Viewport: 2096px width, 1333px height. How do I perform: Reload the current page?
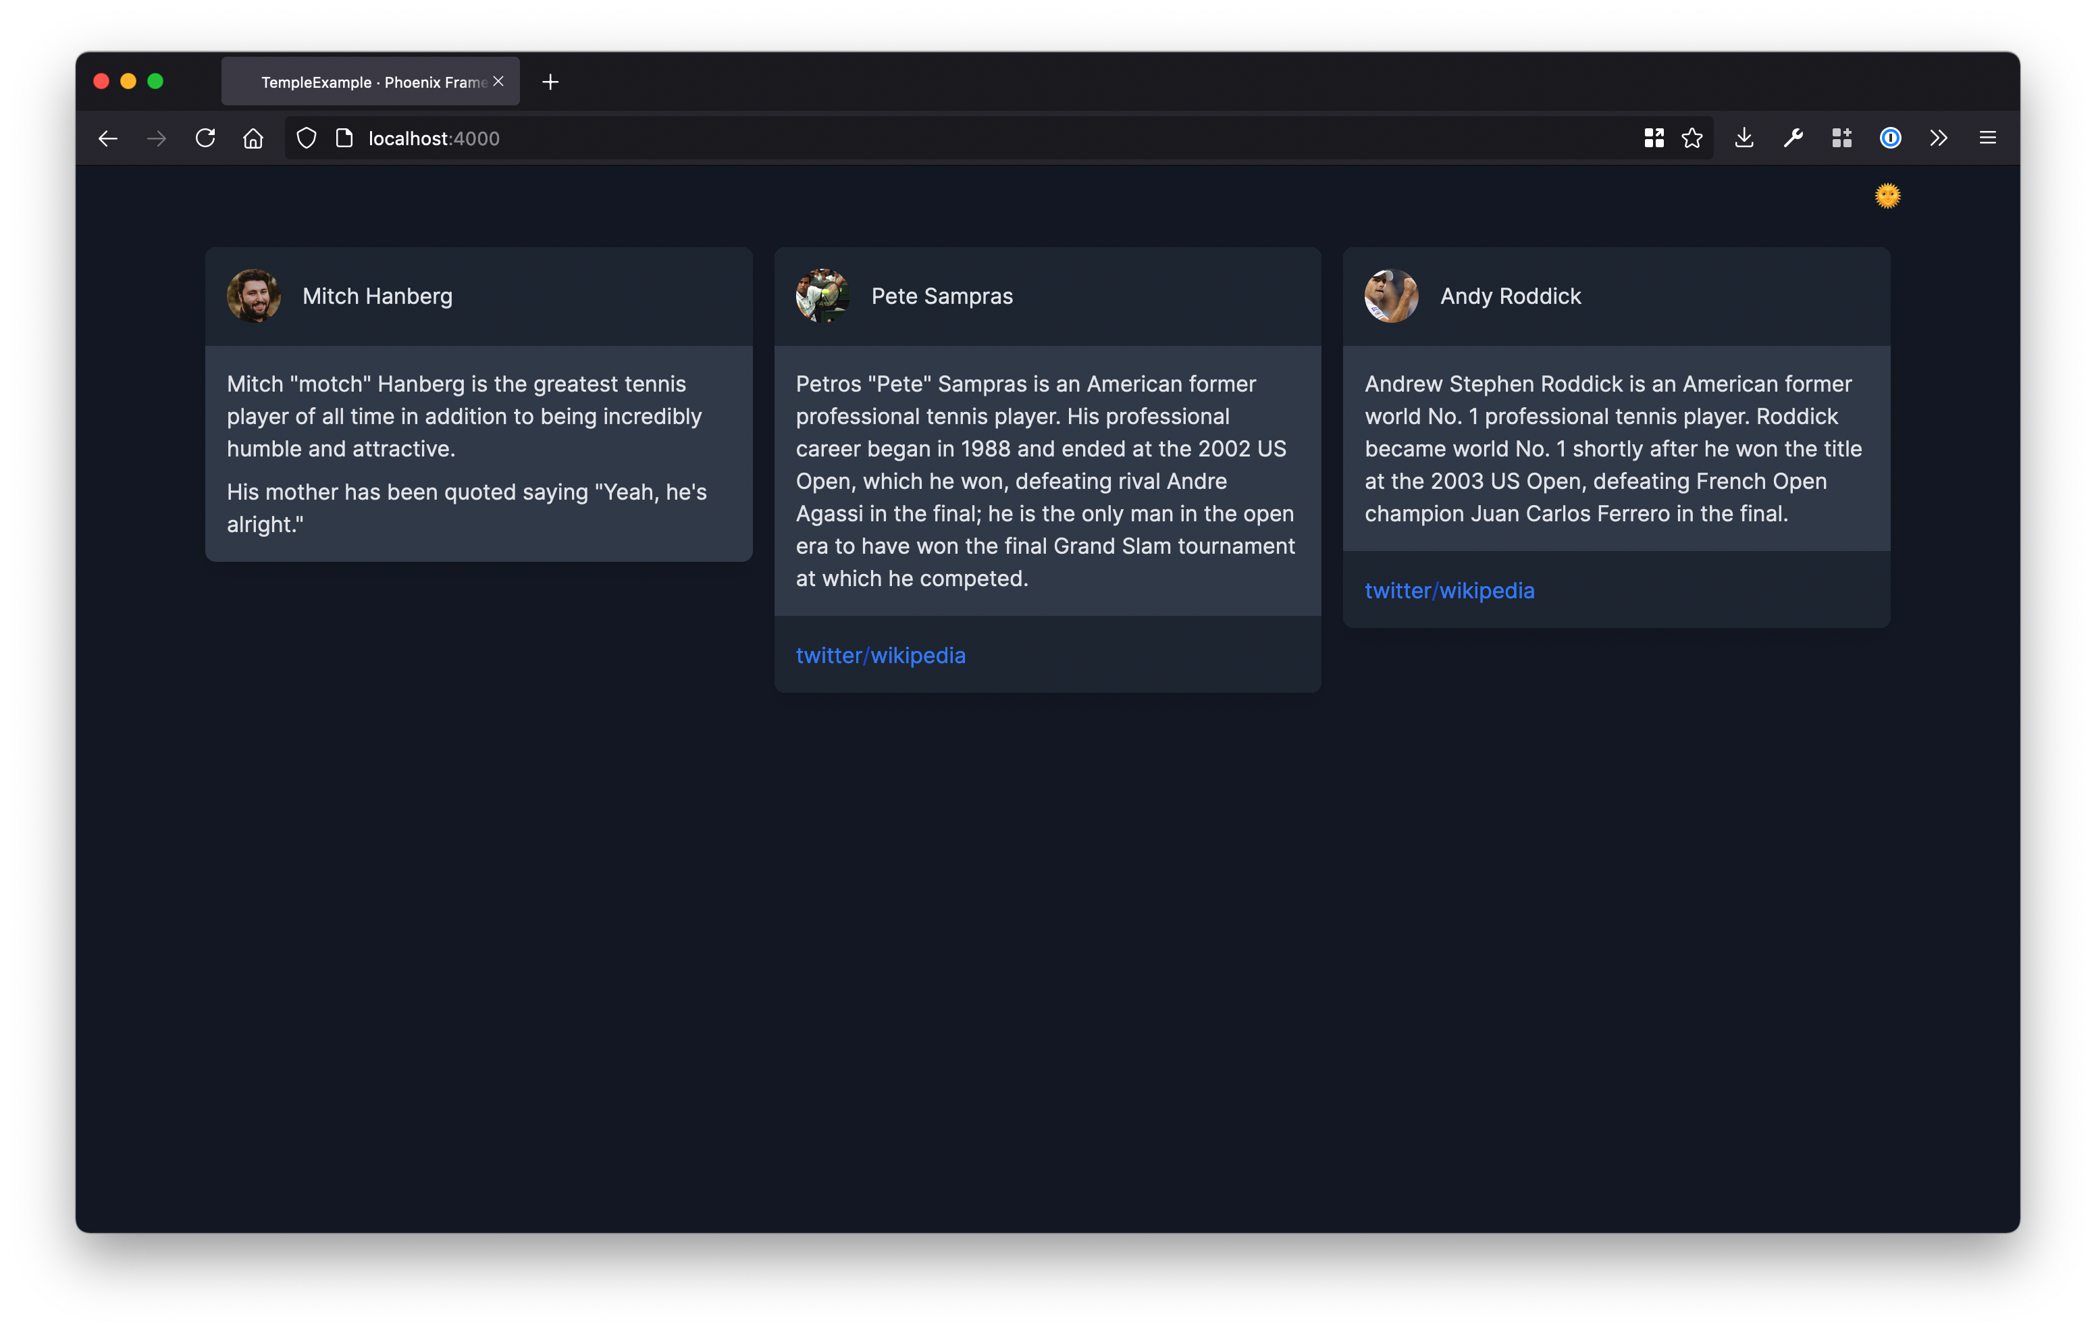click(x=205, y=138)
